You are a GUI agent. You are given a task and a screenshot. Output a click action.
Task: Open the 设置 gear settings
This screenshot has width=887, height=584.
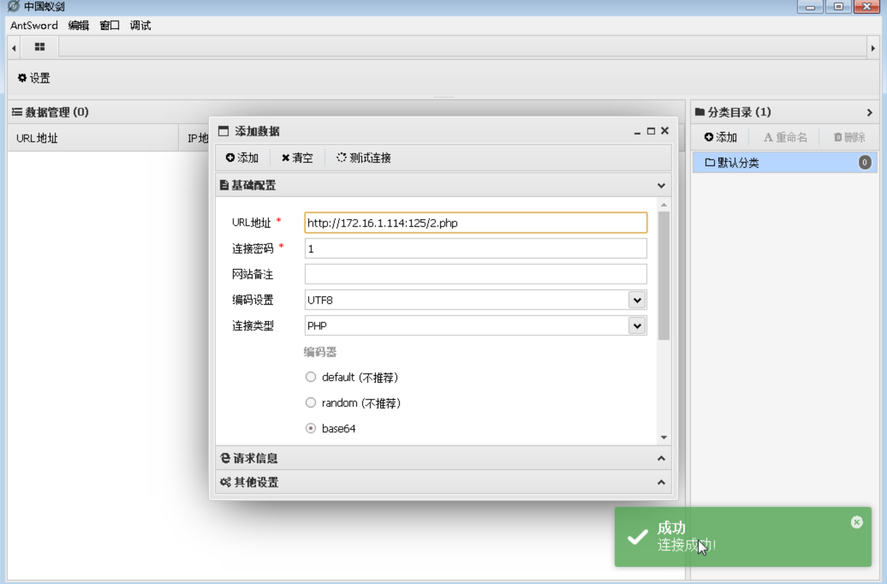[34, 78]
